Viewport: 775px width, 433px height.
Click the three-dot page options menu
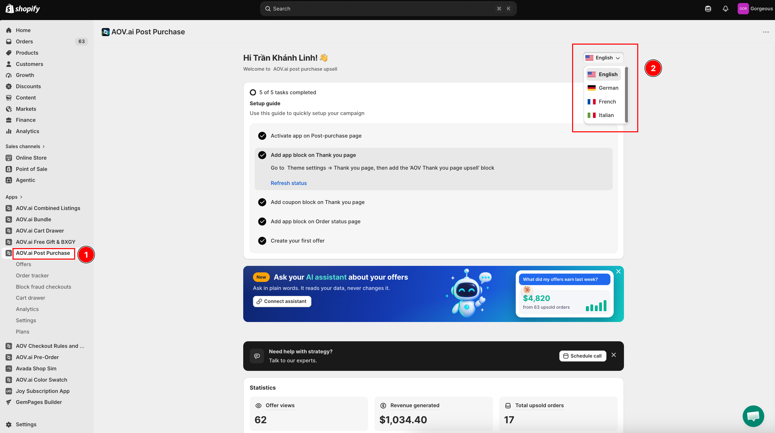click(766, 32)
